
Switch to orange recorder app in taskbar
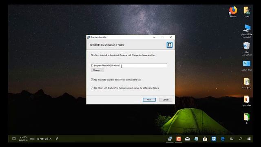[x=179, y=139]
